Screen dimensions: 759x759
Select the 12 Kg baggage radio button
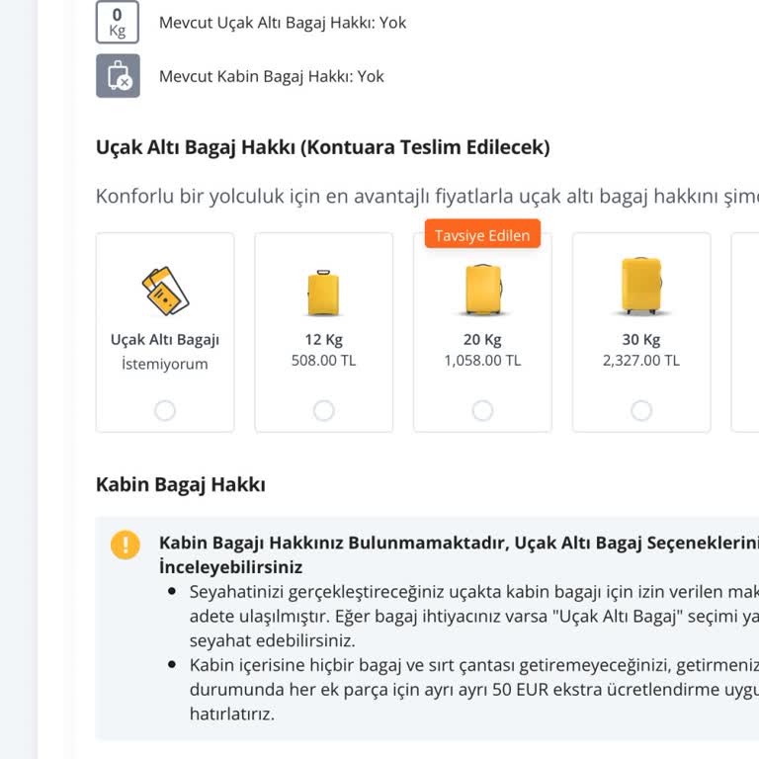[324, 410]
